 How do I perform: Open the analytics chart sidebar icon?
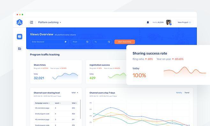[x=19, y=37]
